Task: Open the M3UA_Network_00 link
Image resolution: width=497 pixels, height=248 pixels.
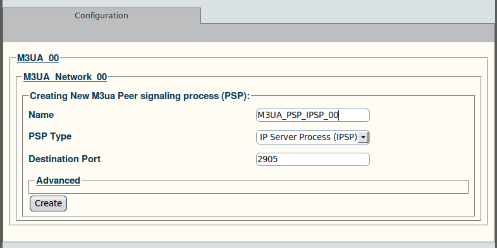Action: point(65,77)
